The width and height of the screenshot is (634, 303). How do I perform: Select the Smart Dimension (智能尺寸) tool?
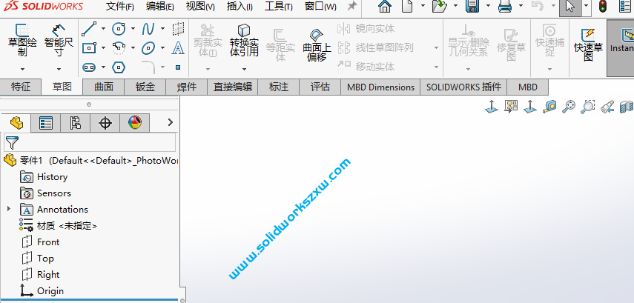59,40
